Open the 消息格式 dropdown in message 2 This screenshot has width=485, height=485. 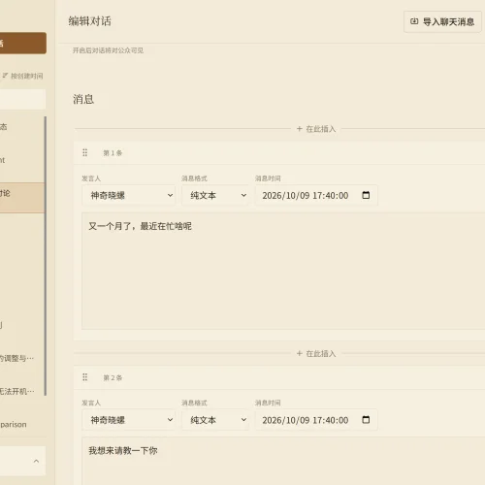[215, 420]
